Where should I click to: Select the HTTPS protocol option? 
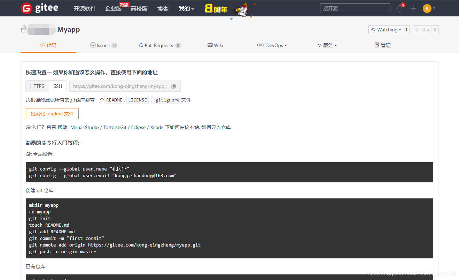click(x=37, y=86)
